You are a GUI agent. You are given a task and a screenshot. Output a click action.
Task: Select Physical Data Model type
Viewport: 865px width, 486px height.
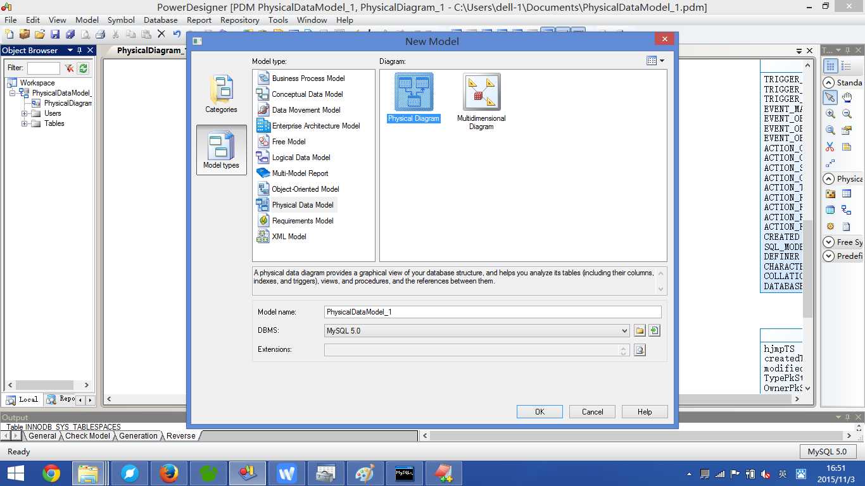tap(296, 205)
